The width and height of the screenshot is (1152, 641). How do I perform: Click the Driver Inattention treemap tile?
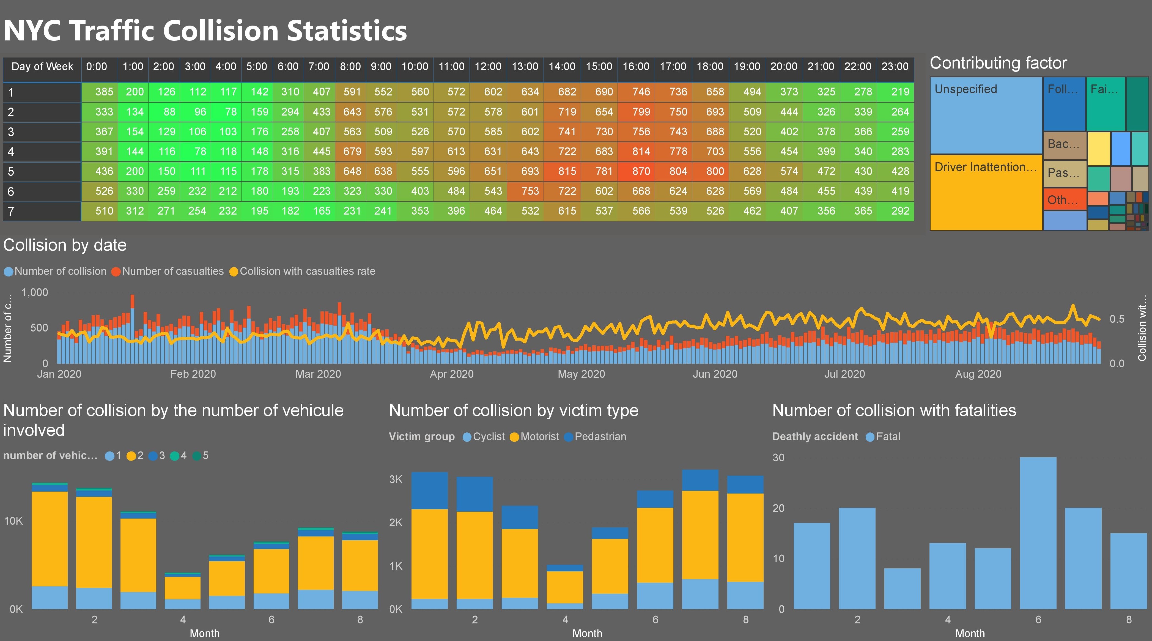tap(986, 192)
